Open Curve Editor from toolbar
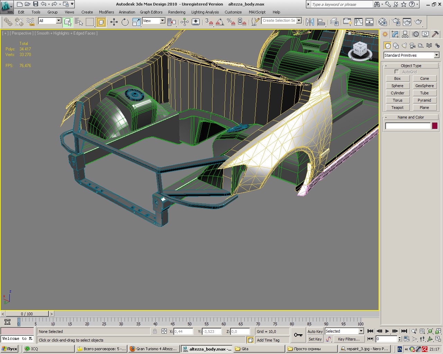Viewport: 443px width, 354px height. point(359,22)
